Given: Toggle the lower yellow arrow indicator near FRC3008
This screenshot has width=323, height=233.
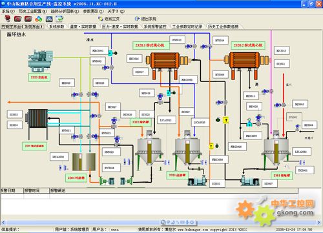Looking at the screenshot, I should [211, 147].
